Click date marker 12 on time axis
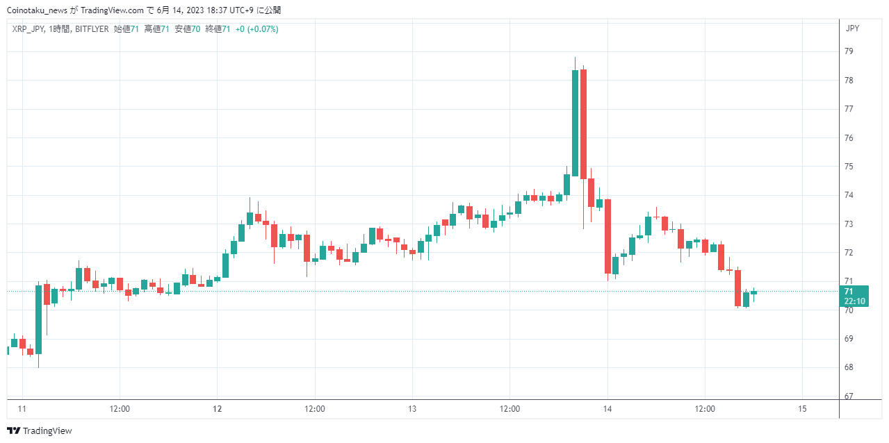The height and width of the screenshot is (443, 889). pyautogui.click(x=217, y=409)
